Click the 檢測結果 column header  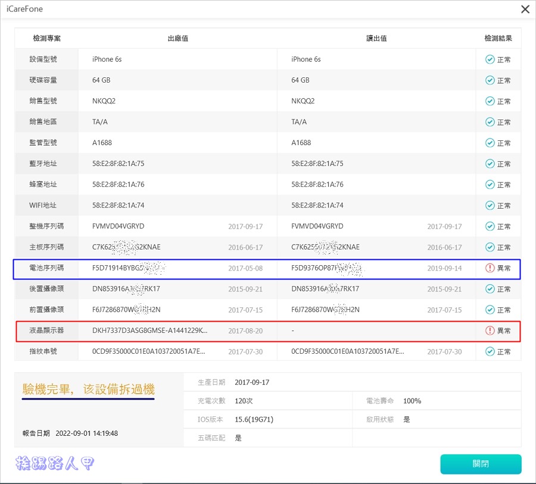pos(498,38)
